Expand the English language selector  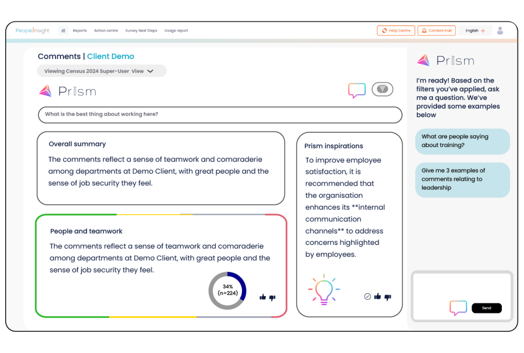click(x=475, y=30)
